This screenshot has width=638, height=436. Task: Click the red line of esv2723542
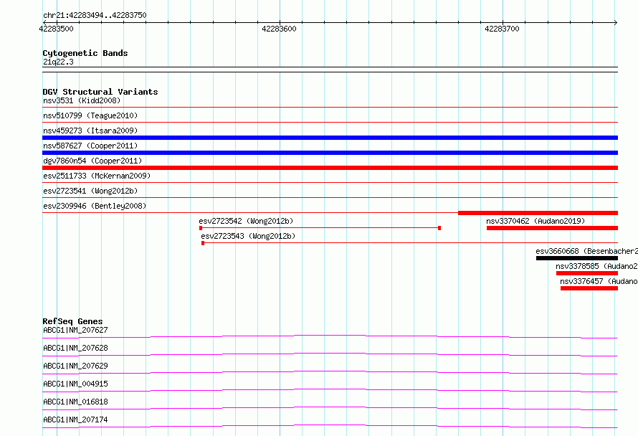320,228
